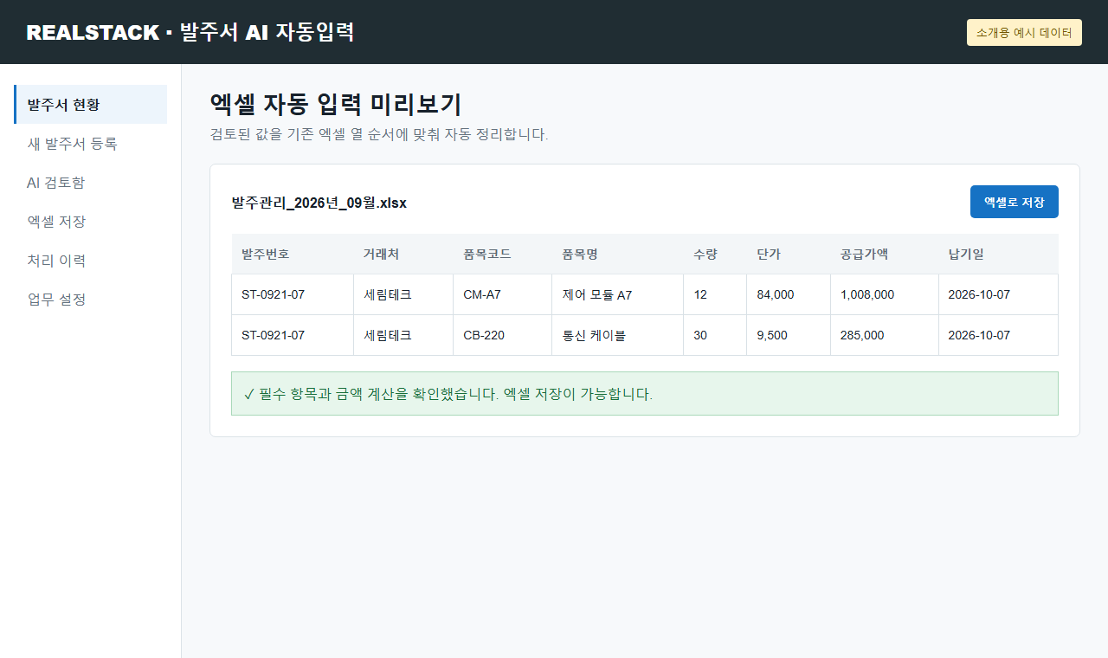The image size is (1108, 658).
Task: Click the CB-220 item code cell
Action: 503,335
